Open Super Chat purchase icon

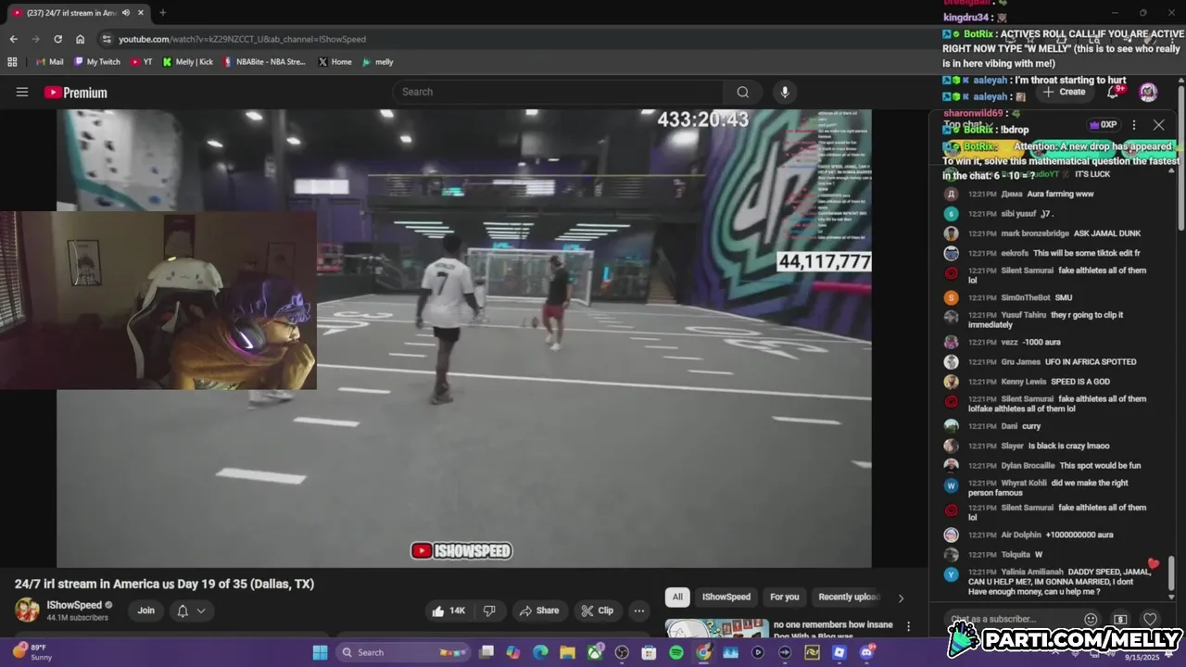1120,619
